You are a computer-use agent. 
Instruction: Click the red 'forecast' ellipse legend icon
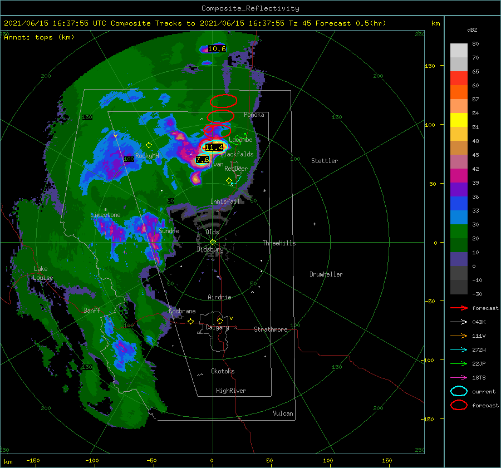point(459,405)
